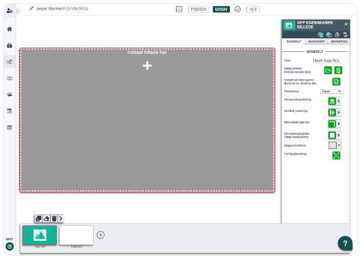Expand Afrundede hjørner options arrow
Image resolution: width=364 pixels, height=260 pixels.
[339, 124]
